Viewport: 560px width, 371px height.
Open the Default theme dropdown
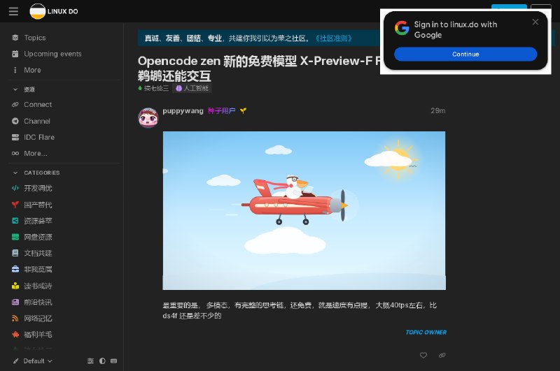pyautogui.click(x=33, y=361)
